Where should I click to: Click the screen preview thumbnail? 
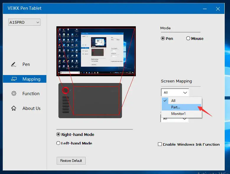[x=96, y=51]
